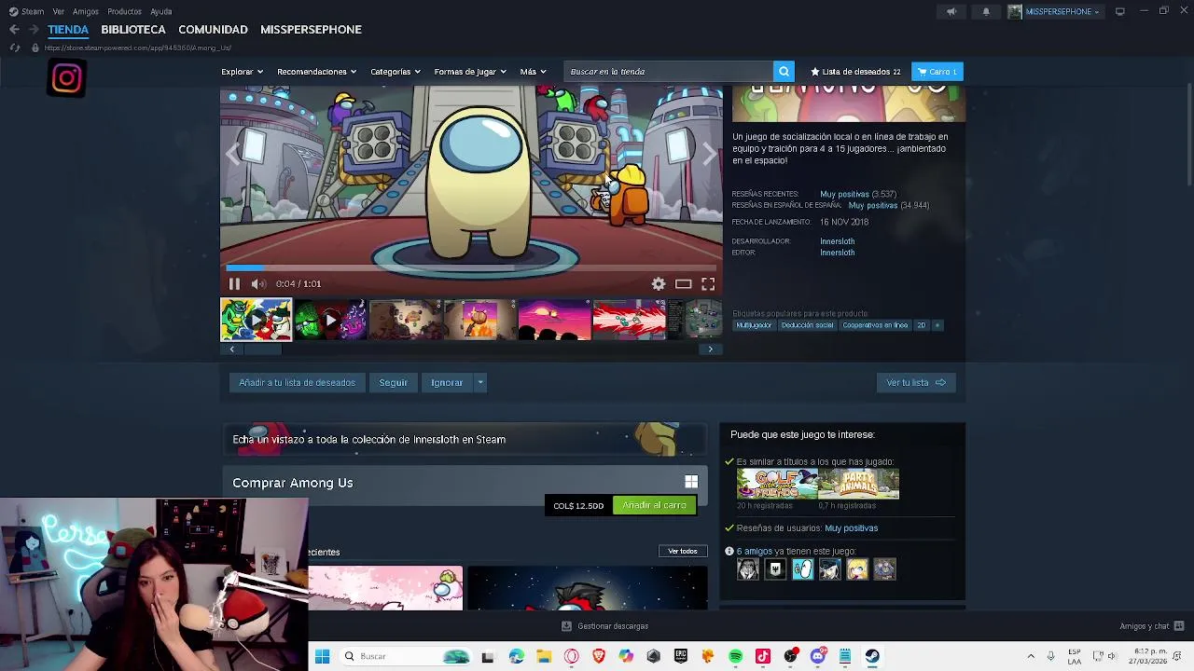Expand the Recomendaciones dropdown
The height and width of the screenshot is (671, 1194).
tap(317, 72)
